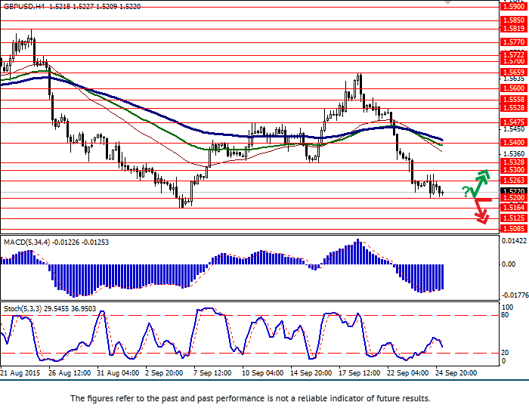Click the 1.5635 axis price value

pos(514,79)
